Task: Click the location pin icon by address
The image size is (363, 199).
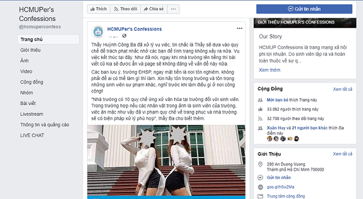Action: (260, 165)
